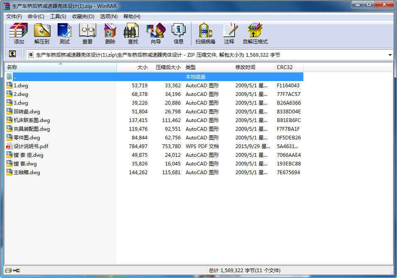The width and height of the screenshot is (397, 278).
Task: Click the 添加 (Add) toolbar icon
Action: [19, 34]
